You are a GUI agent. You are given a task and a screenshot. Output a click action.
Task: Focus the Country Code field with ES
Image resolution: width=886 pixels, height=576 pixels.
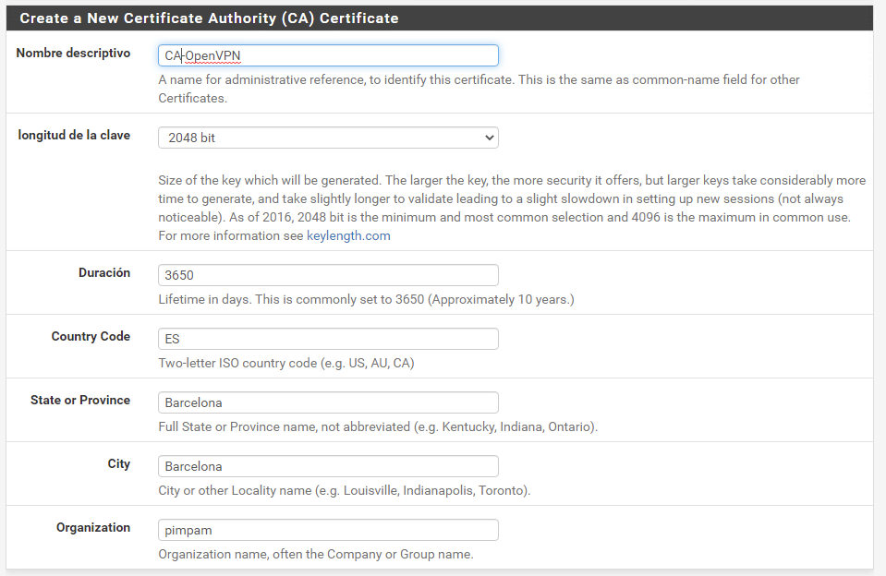(x=328, y=339)
